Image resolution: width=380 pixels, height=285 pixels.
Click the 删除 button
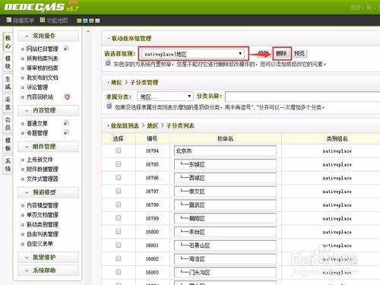[282, 53]
